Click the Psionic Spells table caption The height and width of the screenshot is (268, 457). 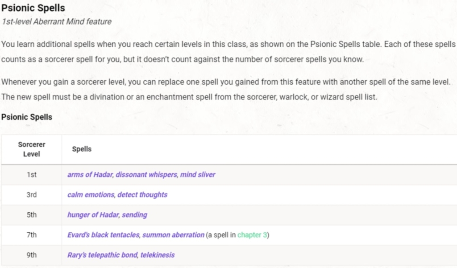[x=26, y=117]
